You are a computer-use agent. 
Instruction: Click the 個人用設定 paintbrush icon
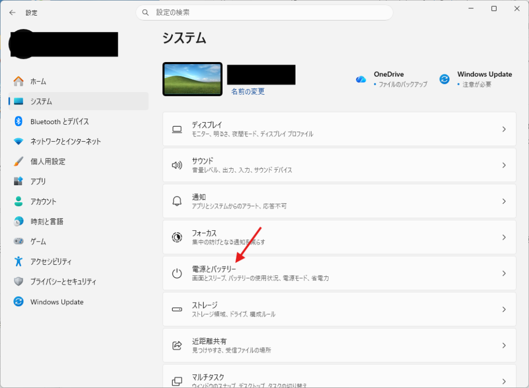tap(19, 161)
